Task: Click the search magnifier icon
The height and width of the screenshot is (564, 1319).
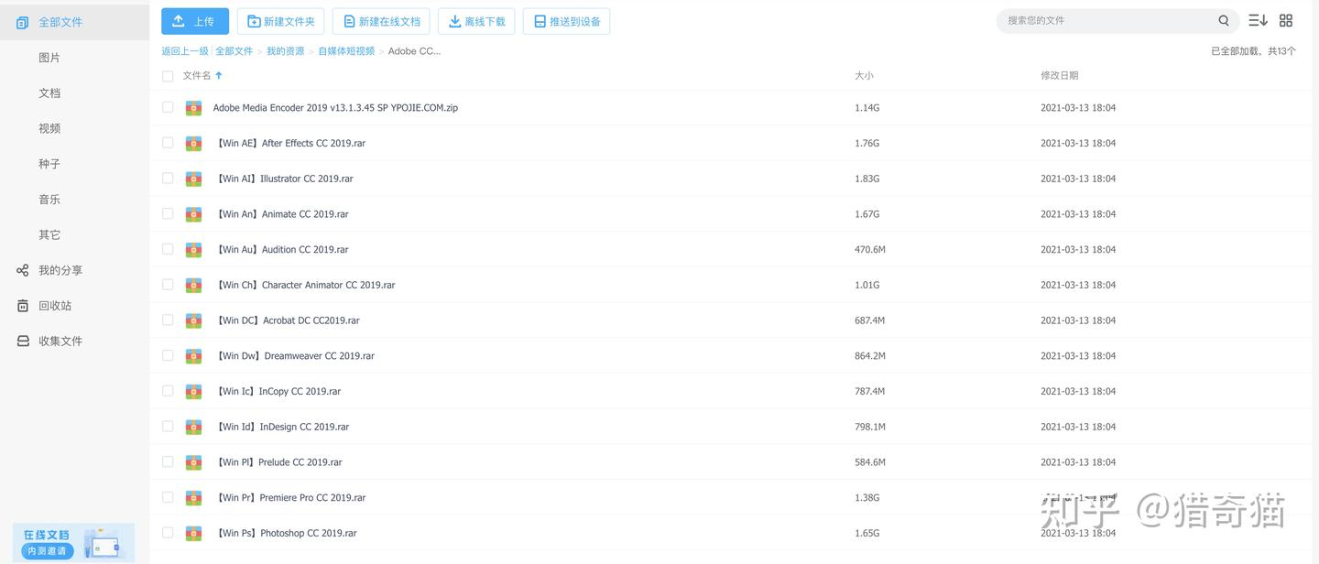Action: pyautogui.click(x=1224, y=20)
